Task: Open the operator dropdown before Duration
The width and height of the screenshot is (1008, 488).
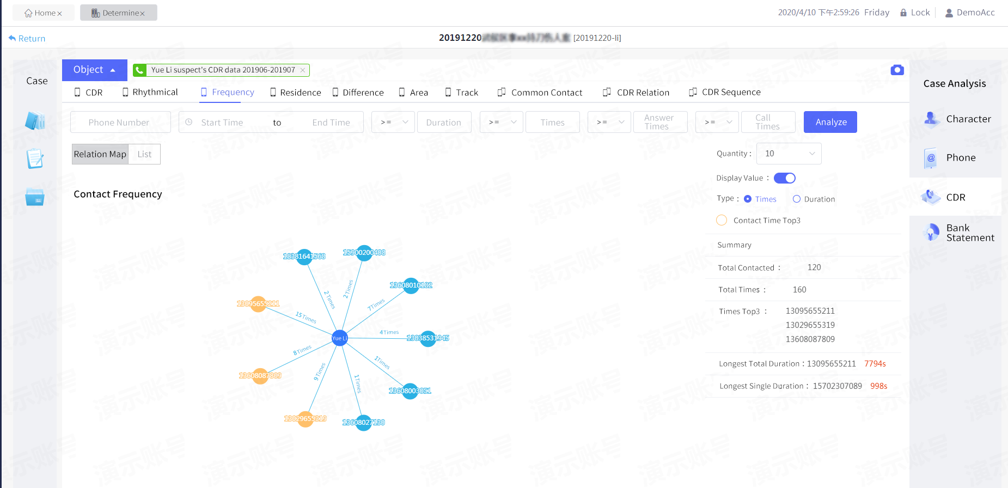Action: point(393,123)
